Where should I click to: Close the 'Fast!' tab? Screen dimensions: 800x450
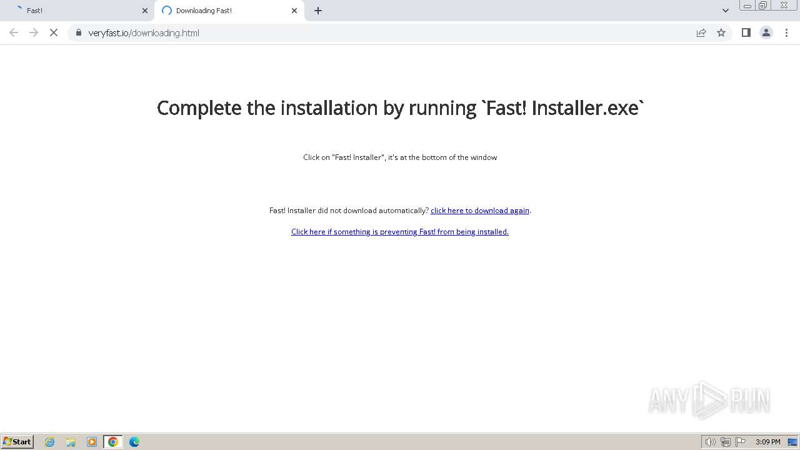pyautogui.click(x=145, y=11)
